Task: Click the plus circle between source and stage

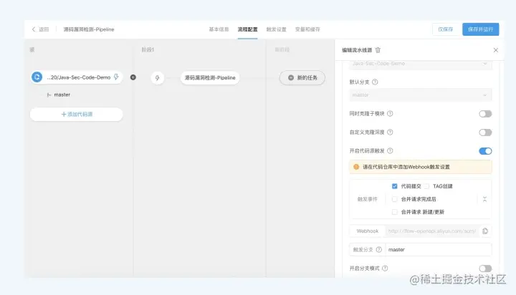Action: pyautogui.click(x=133, y=77)
